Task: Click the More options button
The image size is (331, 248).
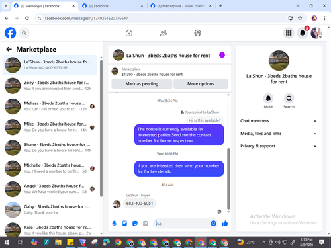Action: point(201,84)
